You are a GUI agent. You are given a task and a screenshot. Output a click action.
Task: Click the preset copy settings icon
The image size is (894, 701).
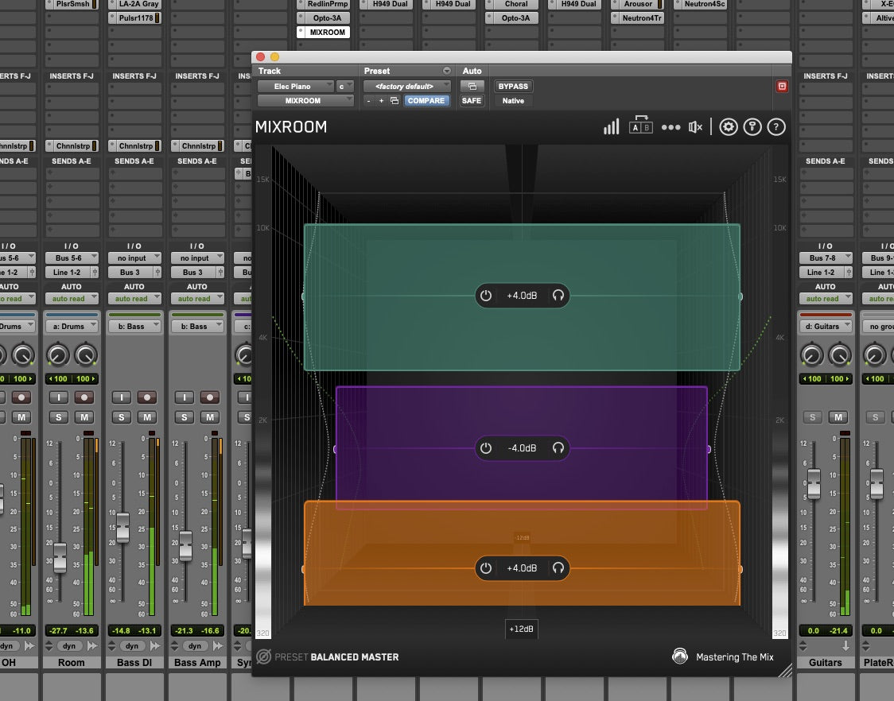[x=394, y=101]
